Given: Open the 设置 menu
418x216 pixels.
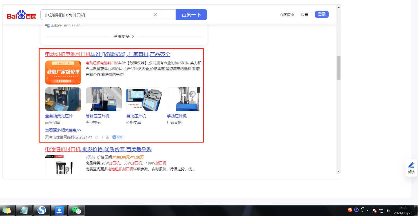Looking at the screenshot, I should click(305, 15).
